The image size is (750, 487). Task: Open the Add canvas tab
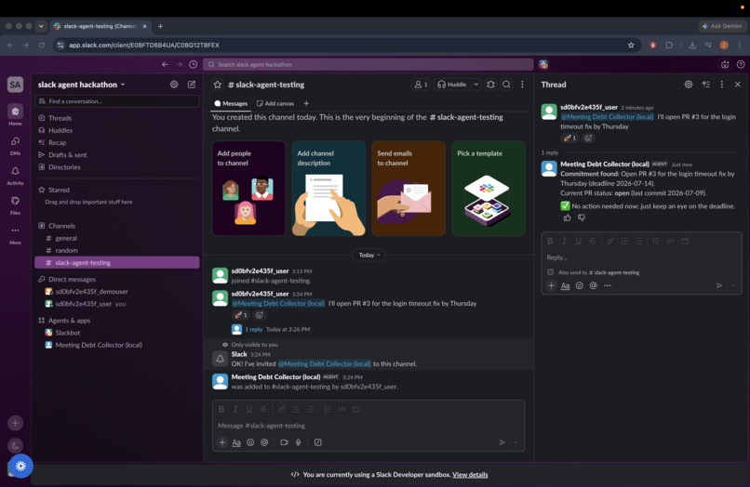(x=275, y=103)
